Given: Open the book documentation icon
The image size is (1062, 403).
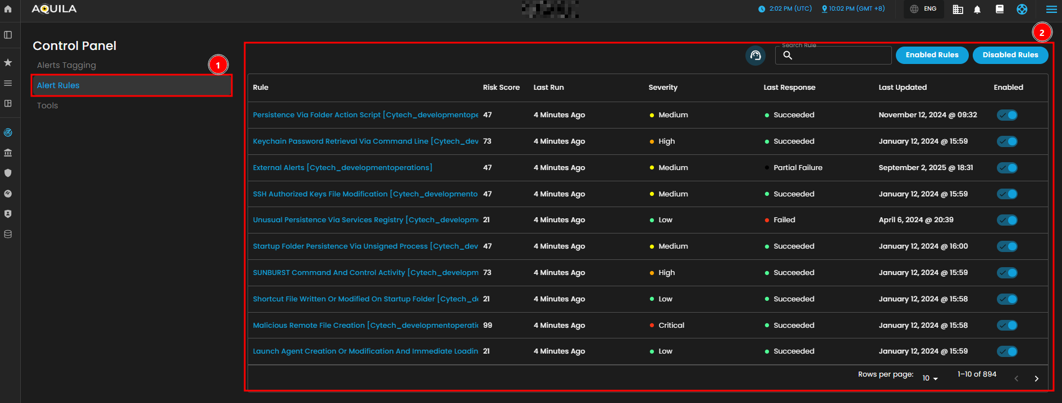Looking at the screenshot, I should [999, 9].
